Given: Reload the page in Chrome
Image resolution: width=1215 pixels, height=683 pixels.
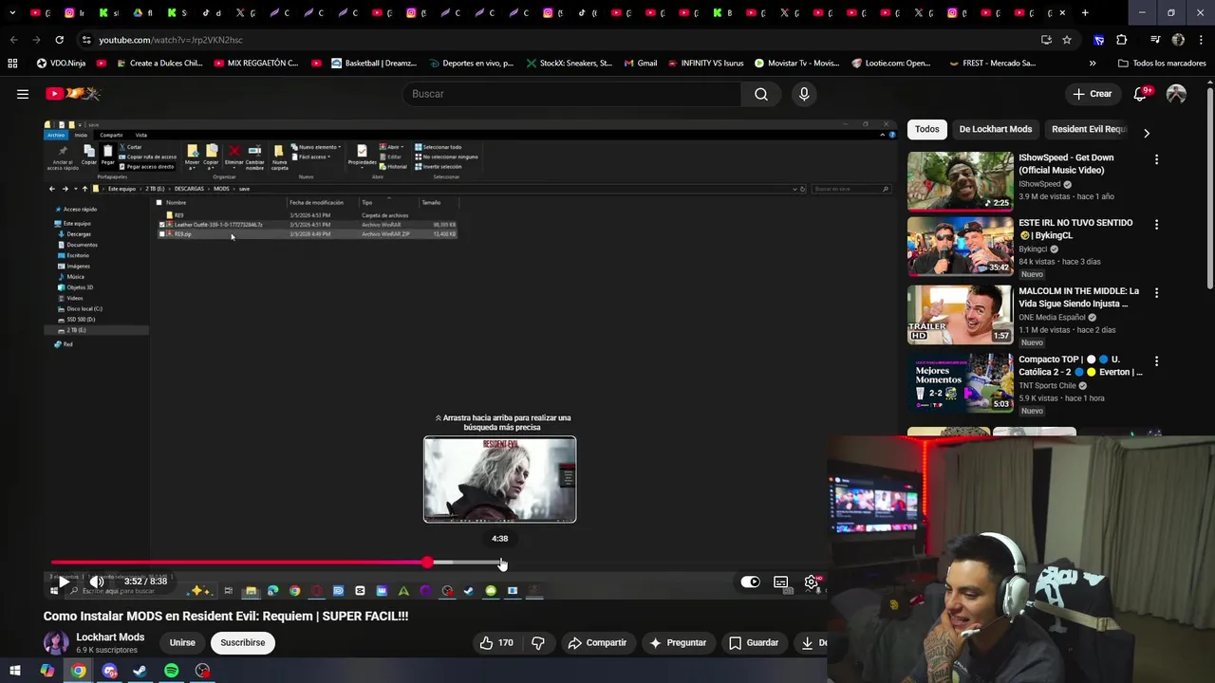Looking at the screenshot, I should click(x=59, y=40).
